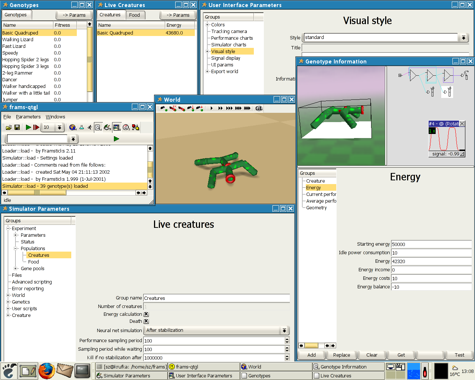
Task: Click the save floppy disk icon
Action: click(17, 127)
